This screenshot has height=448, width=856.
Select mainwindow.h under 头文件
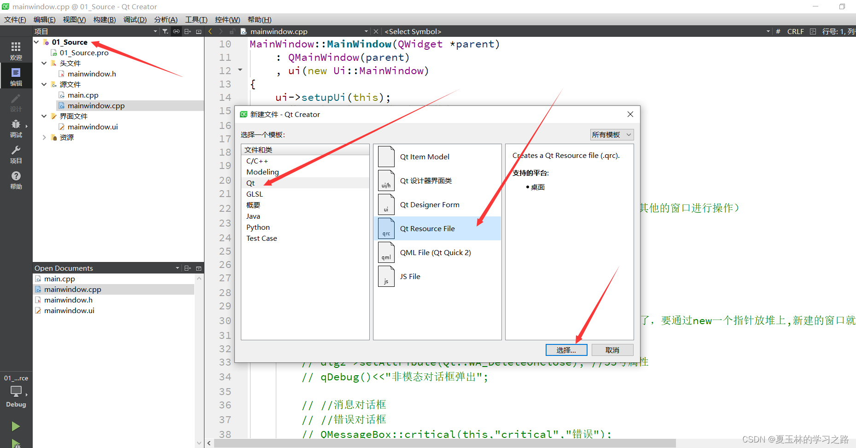pyautogui.click(x=92, y=74)
